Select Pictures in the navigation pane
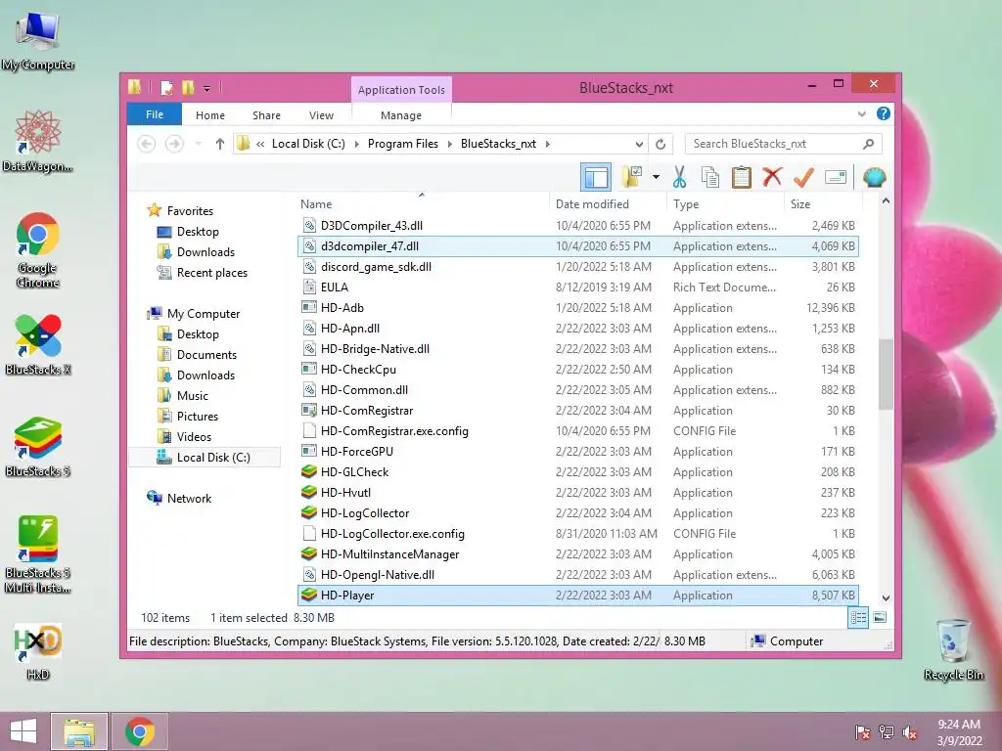This screenshot has height=751, width=1002. [x=198, y=417]
